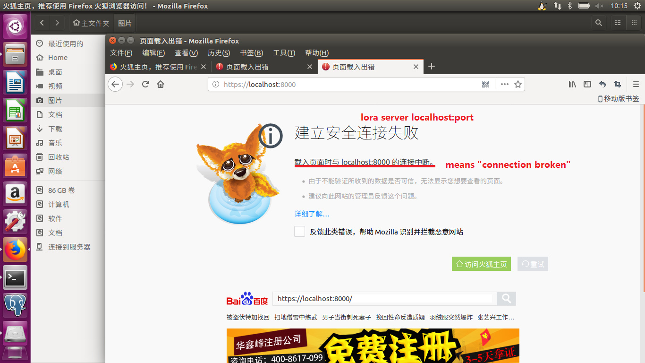Click Firefox's forward arrow button
Viewport: 645px width, 363px height.
coord(130,84)
